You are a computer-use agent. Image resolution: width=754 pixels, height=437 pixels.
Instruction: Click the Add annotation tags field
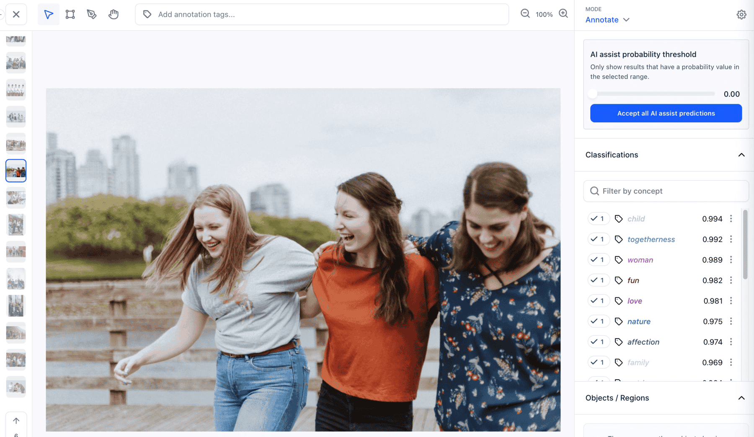pyautogui.click(x=322, y=14)
